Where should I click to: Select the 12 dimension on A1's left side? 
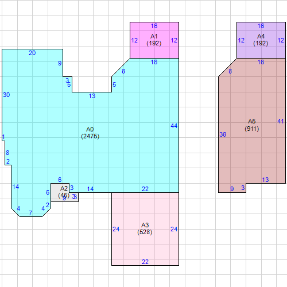pos(134,40)
